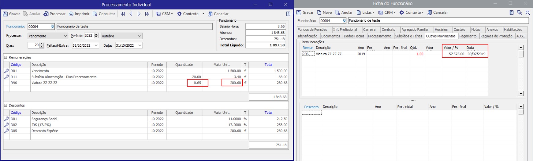Open the outubro month dropdown
The width and height of the screenshot is (533, 161).
(140, 36)
